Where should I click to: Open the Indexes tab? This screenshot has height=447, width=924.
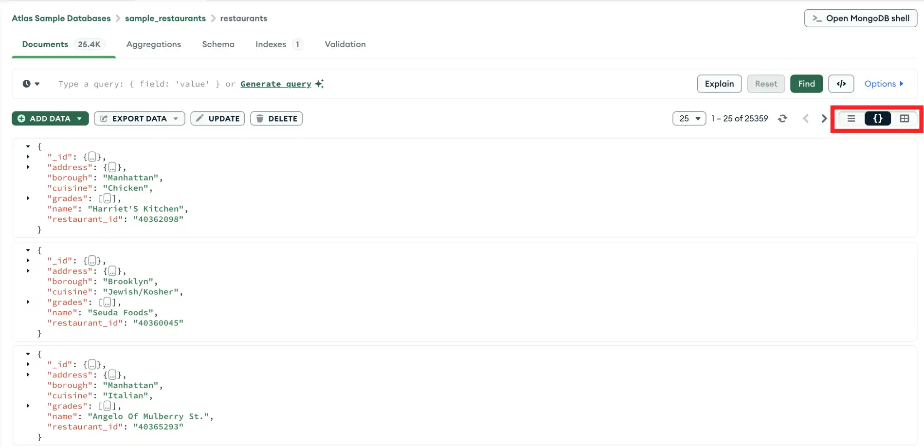coord(271,44)
